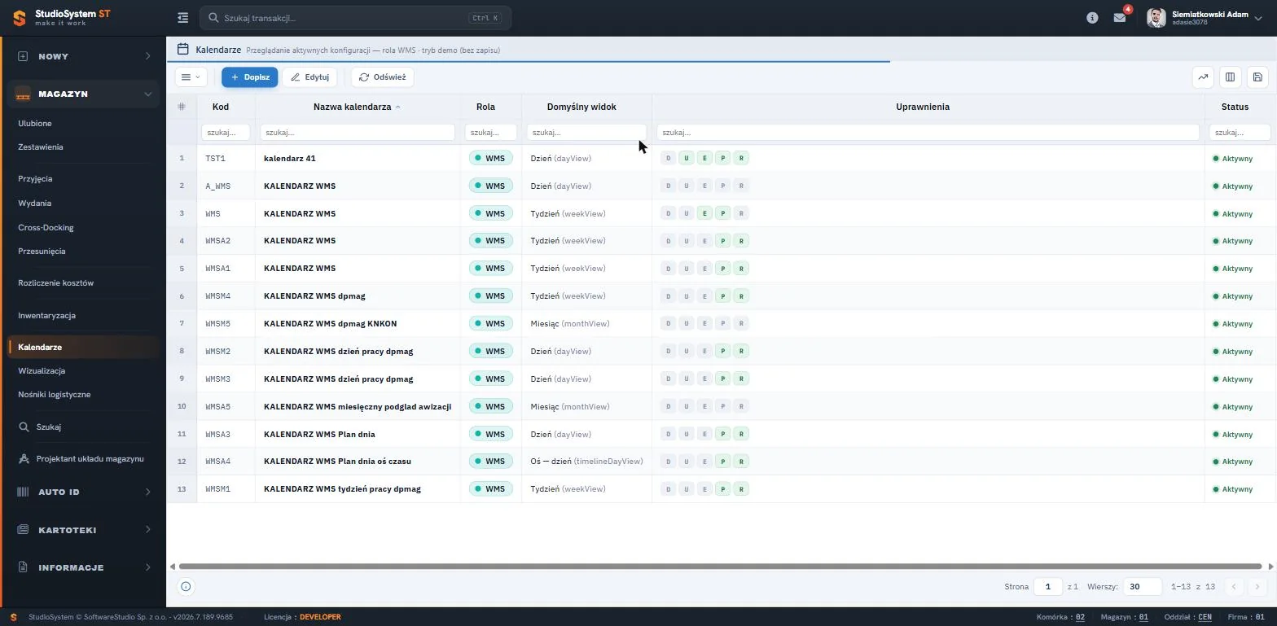This screenshot has width=1277, height=626.
Task: Open the user account dropdown arrow
Action: [1258, 18]
